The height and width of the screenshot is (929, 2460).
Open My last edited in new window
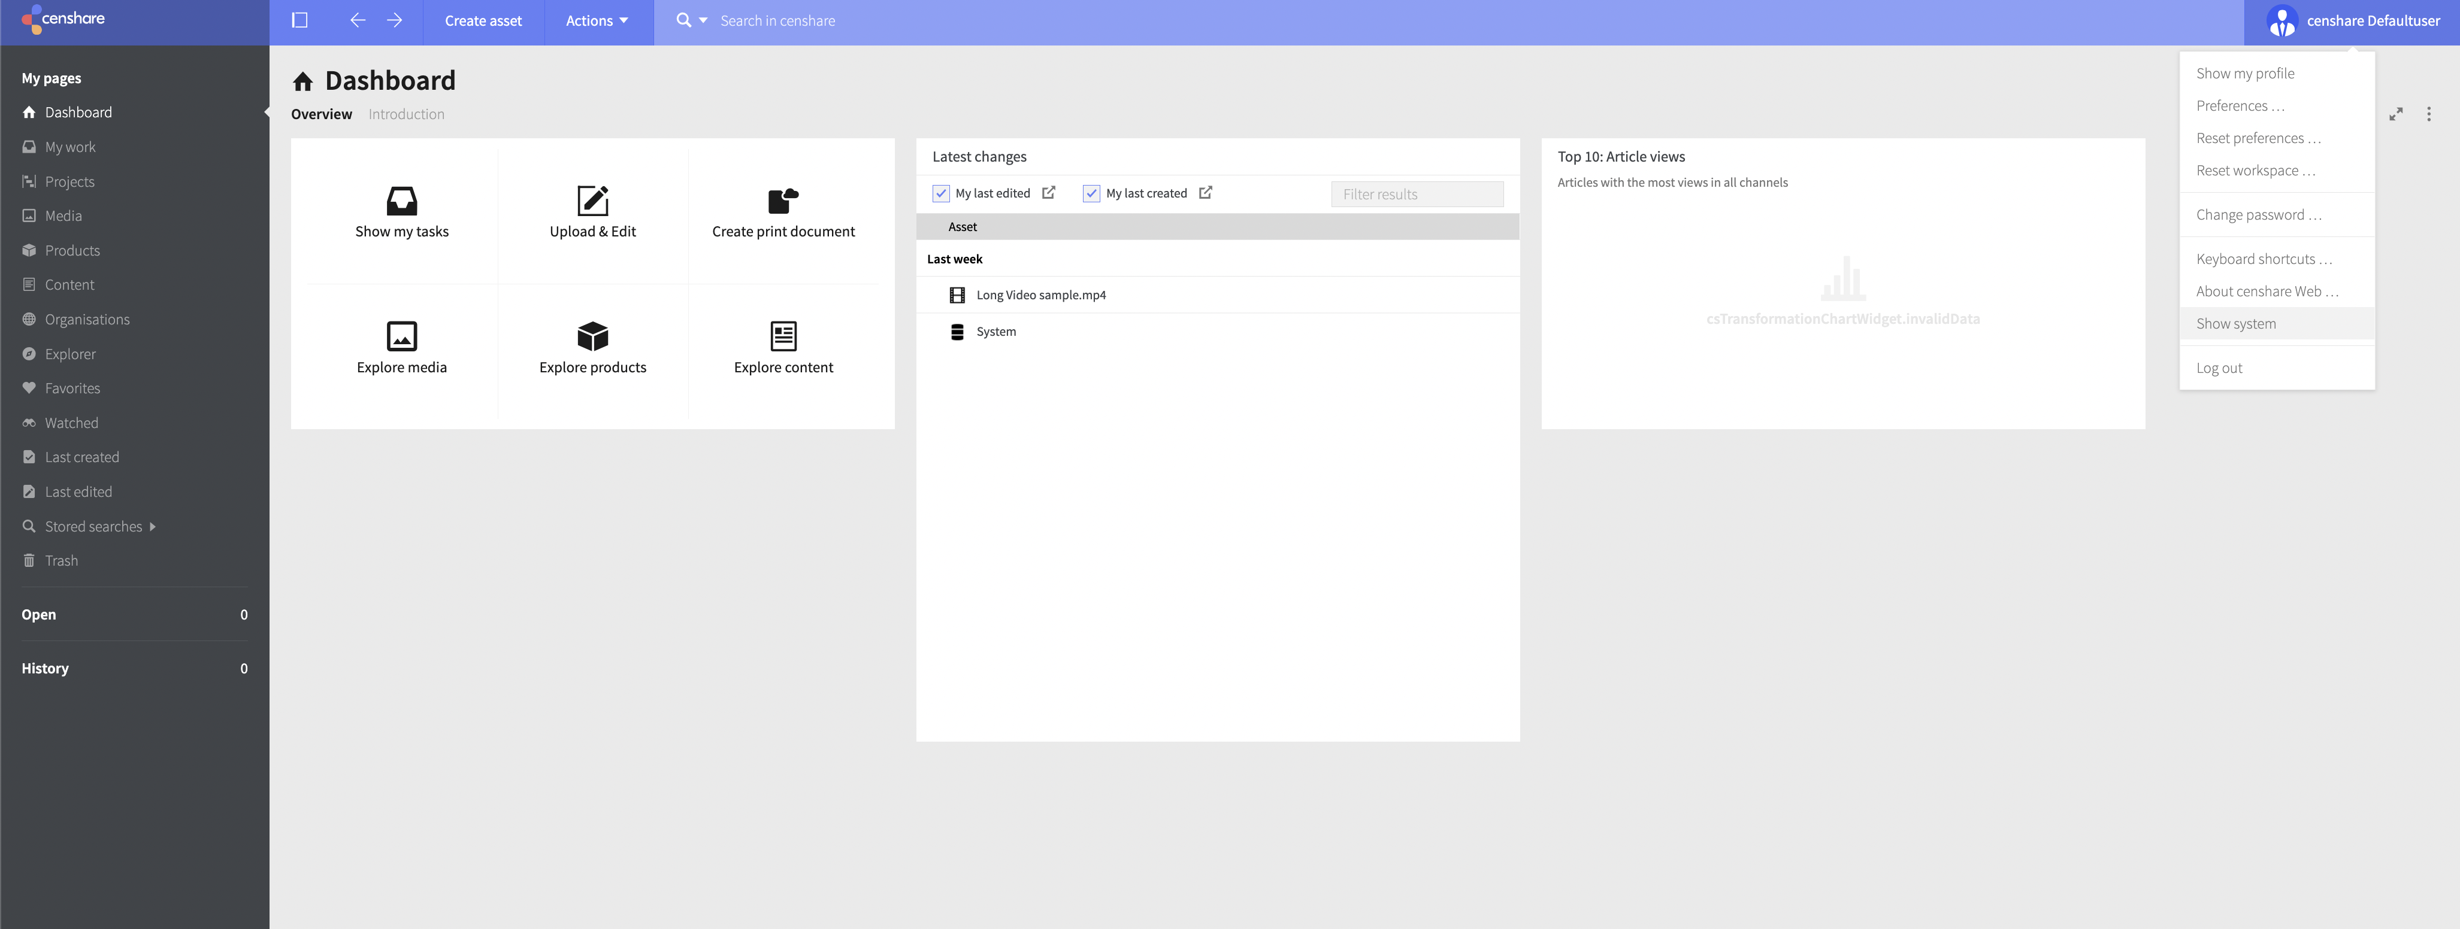[x=1049, y=193]
